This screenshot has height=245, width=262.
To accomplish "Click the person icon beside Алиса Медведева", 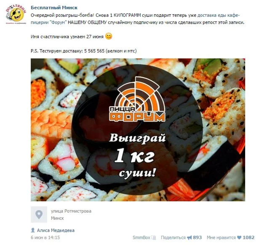I will point(33,230).
